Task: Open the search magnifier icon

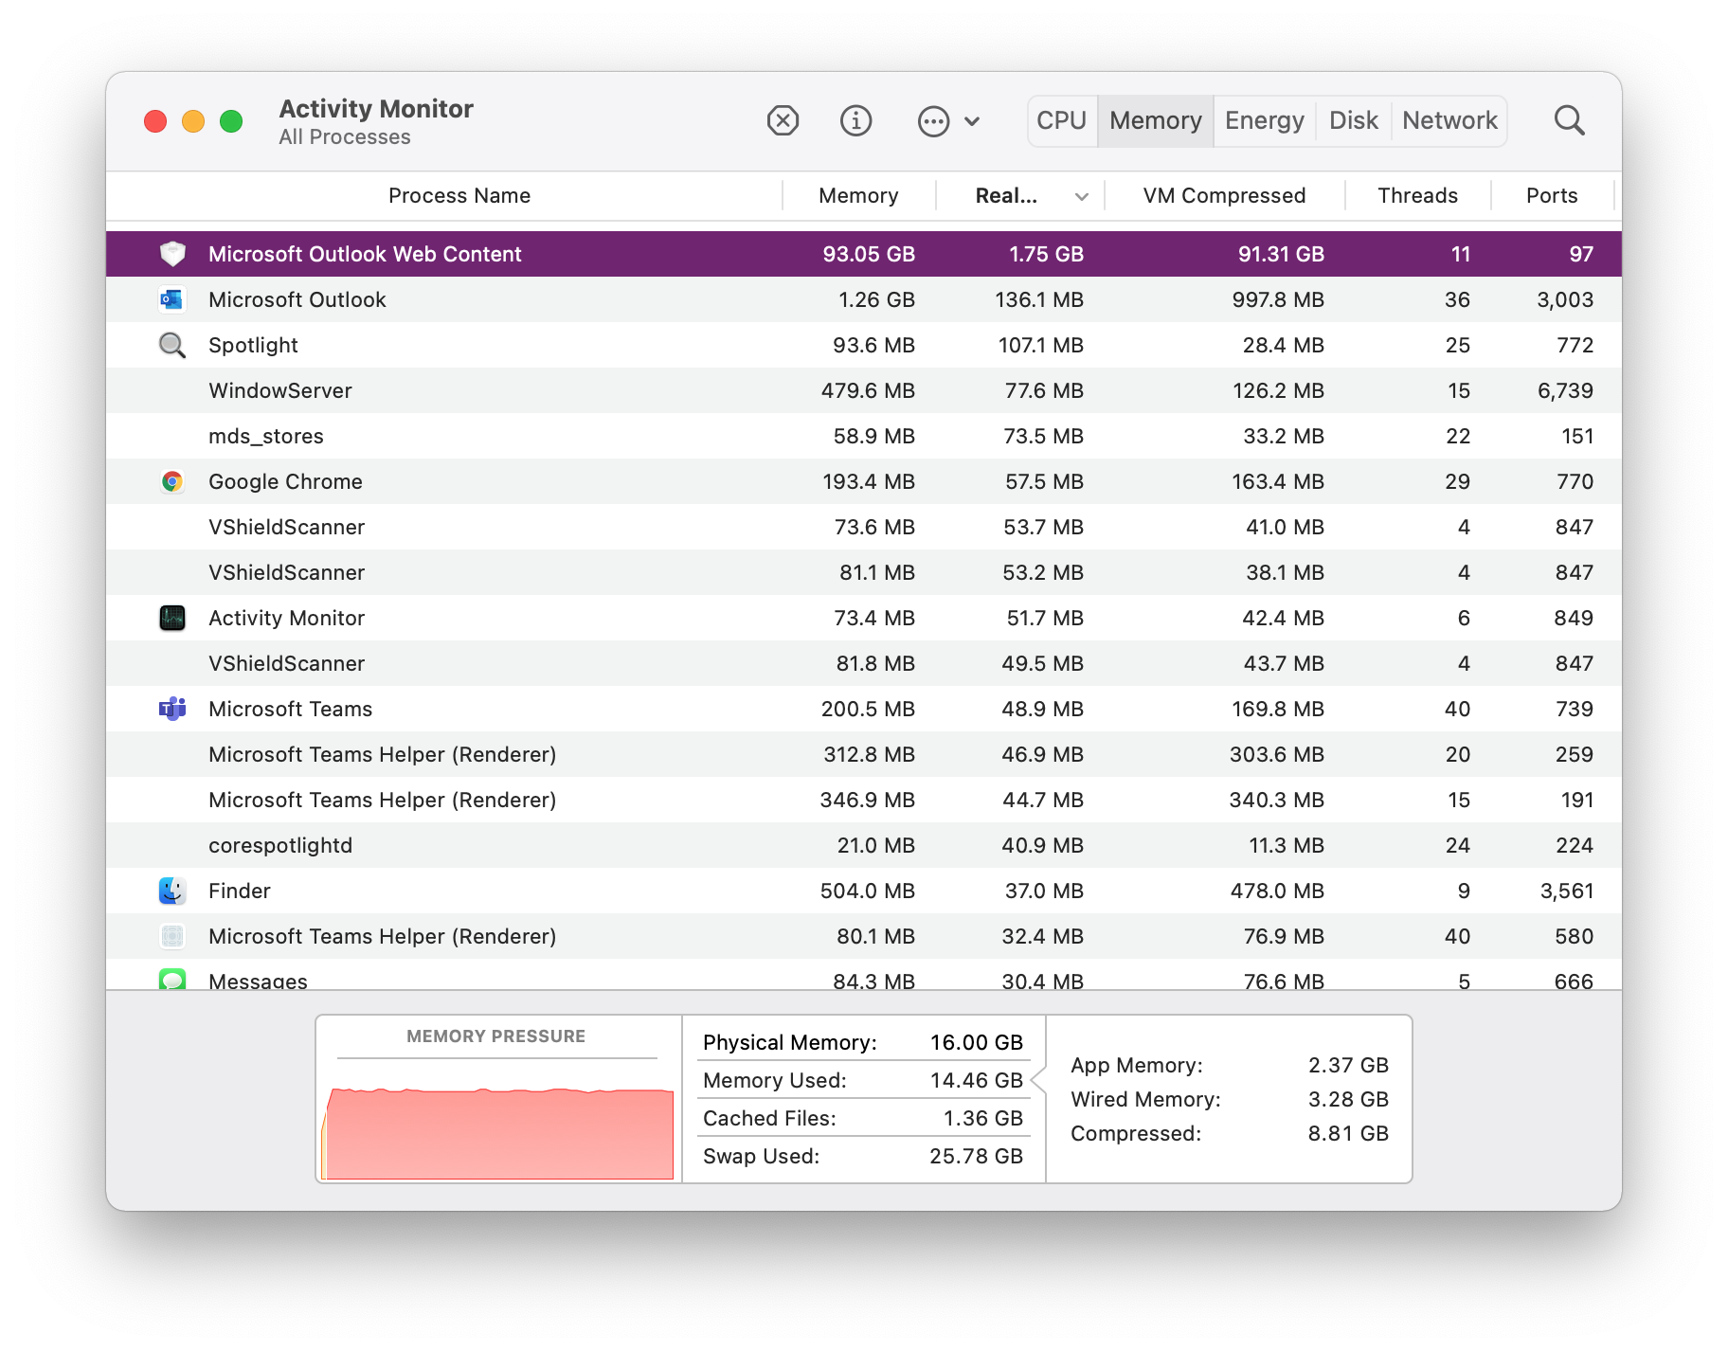Action: [1569, 120]
